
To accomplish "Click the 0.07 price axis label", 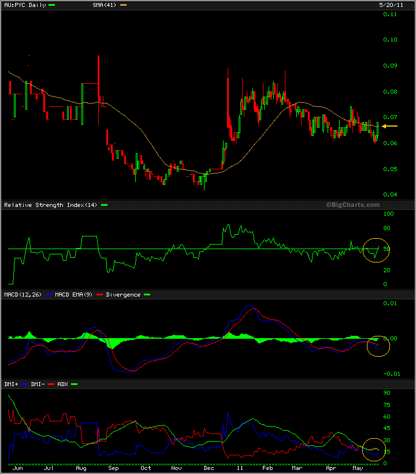I will point(390,117).
